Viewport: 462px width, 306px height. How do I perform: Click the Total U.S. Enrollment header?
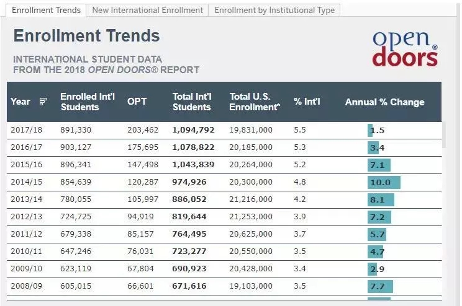[254, 102]
